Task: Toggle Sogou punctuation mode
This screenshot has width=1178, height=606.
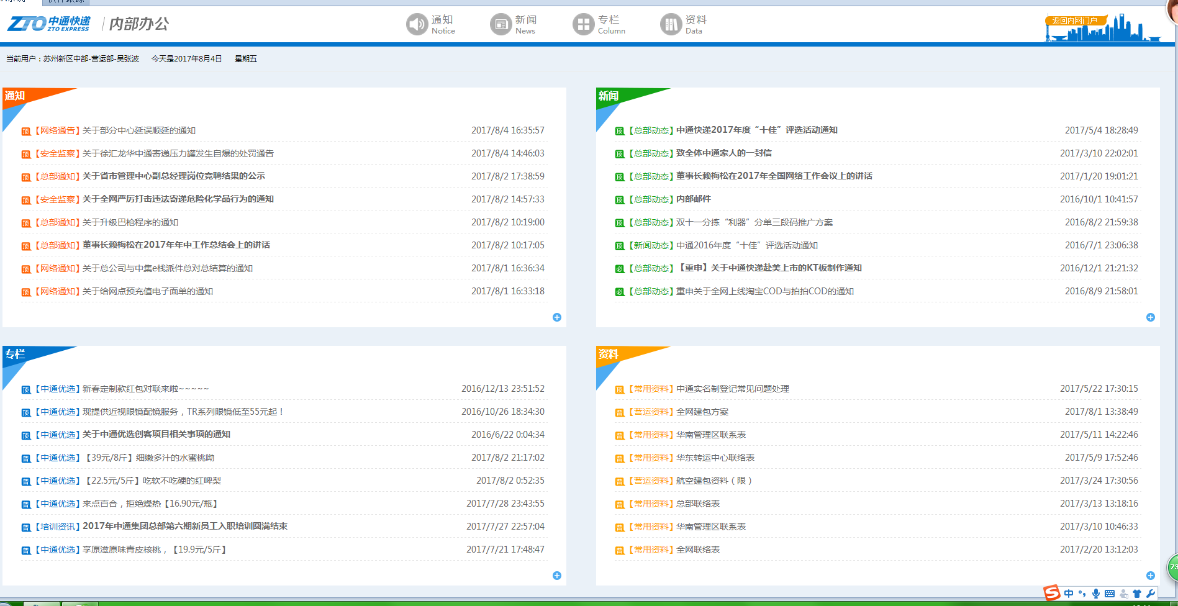Action: coord(1082,594)
